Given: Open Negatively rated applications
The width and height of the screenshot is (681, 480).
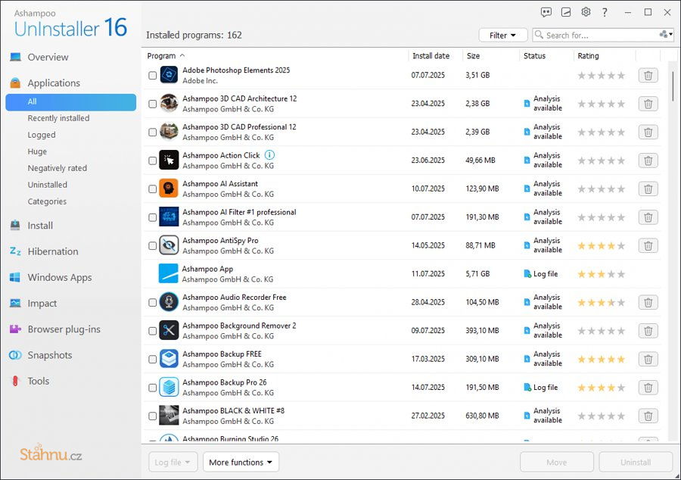Looking at the screenshot, I should click(x=58, y=168).
